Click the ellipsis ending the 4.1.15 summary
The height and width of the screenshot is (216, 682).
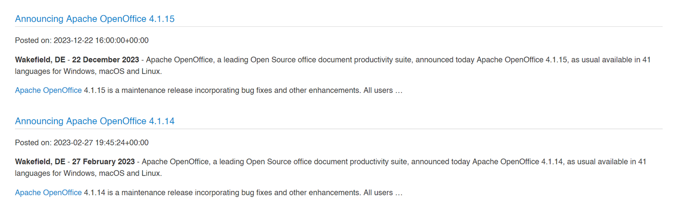(399, 91)
